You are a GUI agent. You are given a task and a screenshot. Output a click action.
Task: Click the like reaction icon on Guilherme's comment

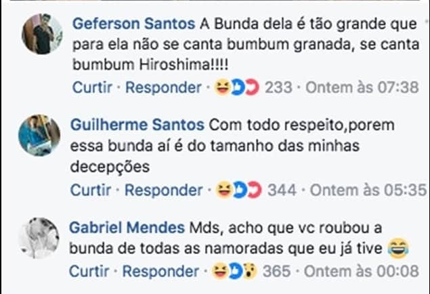(240, 190)
